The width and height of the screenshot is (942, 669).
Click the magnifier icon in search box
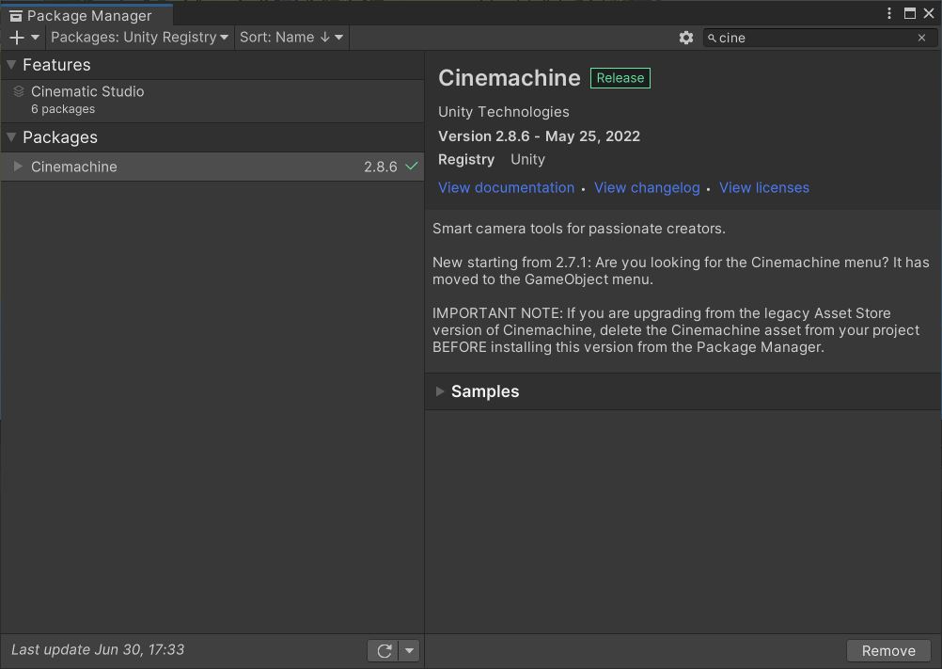tap(712, 38)
